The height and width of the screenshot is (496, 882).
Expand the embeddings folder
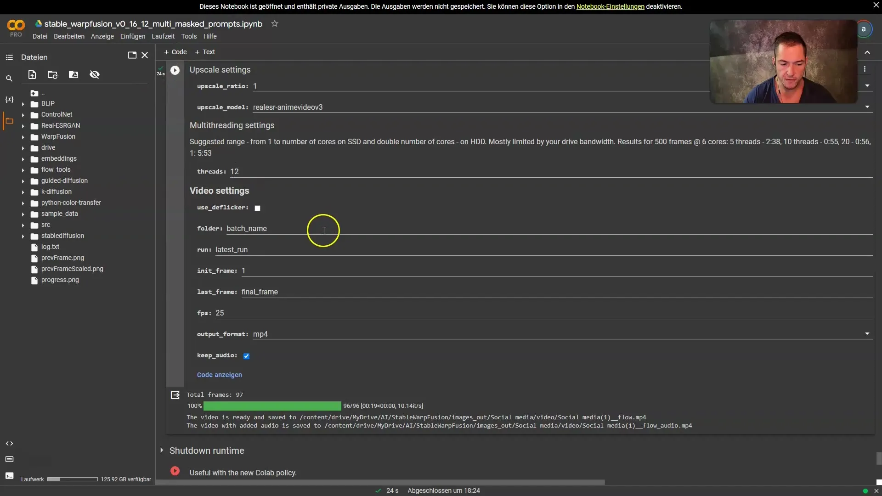click(x=23, y=159)
